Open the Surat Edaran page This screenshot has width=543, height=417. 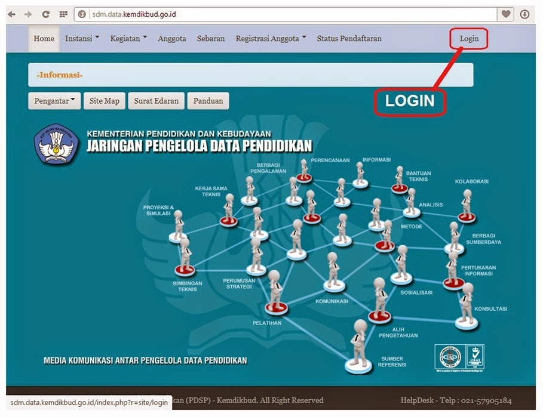coord(156,100)
